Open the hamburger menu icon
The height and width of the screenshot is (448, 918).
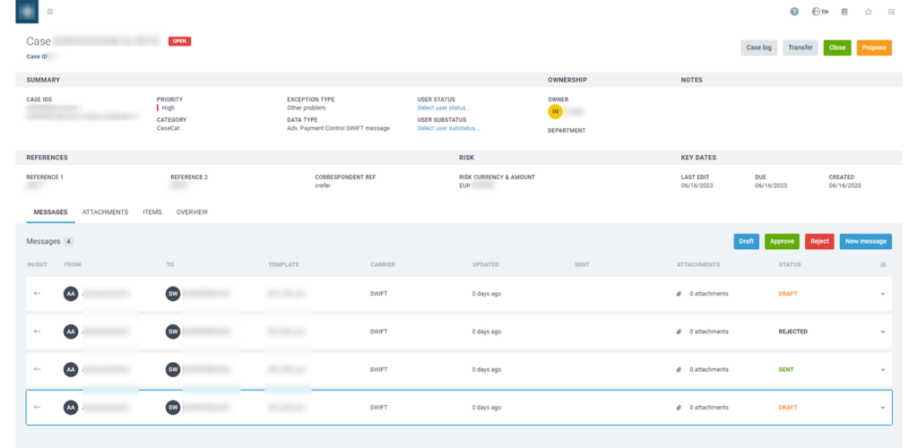pos(49,12)
